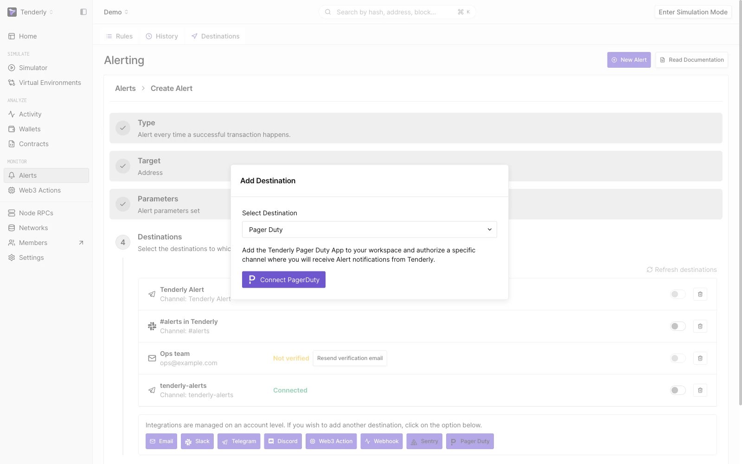Screen dimensions: 742x464
Task: Open Wallets in the sidebar
Action: [x=46, y=129]
